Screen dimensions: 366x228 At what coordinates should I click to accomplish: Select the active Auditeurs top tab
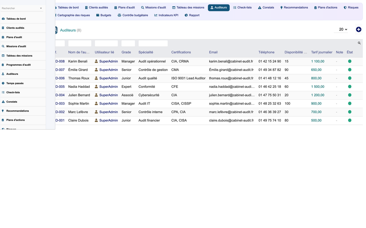219,8
